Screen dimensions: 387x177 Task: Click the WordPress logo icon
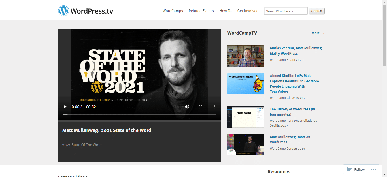[x=63, y=11]
